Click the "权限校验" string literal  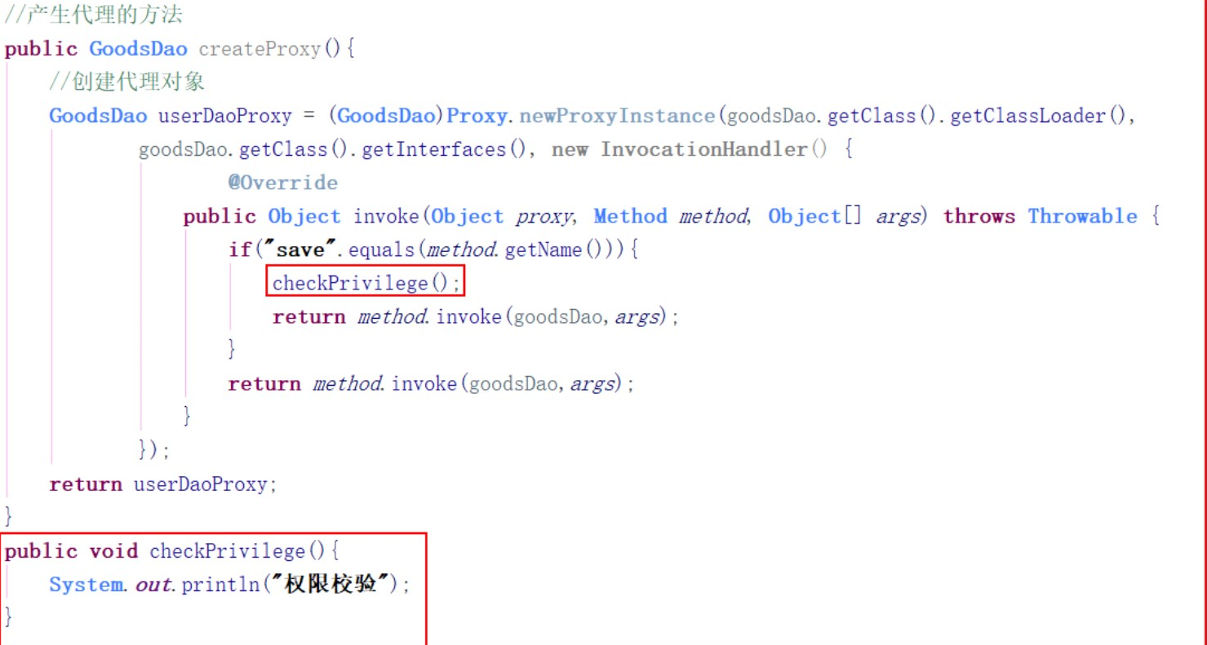tap(335, 585)
